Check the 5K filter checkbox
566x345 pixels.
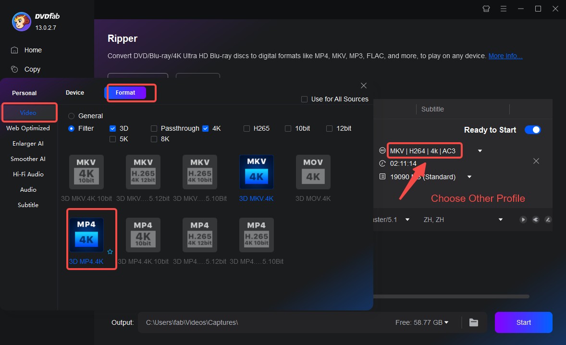click(112, 139)
